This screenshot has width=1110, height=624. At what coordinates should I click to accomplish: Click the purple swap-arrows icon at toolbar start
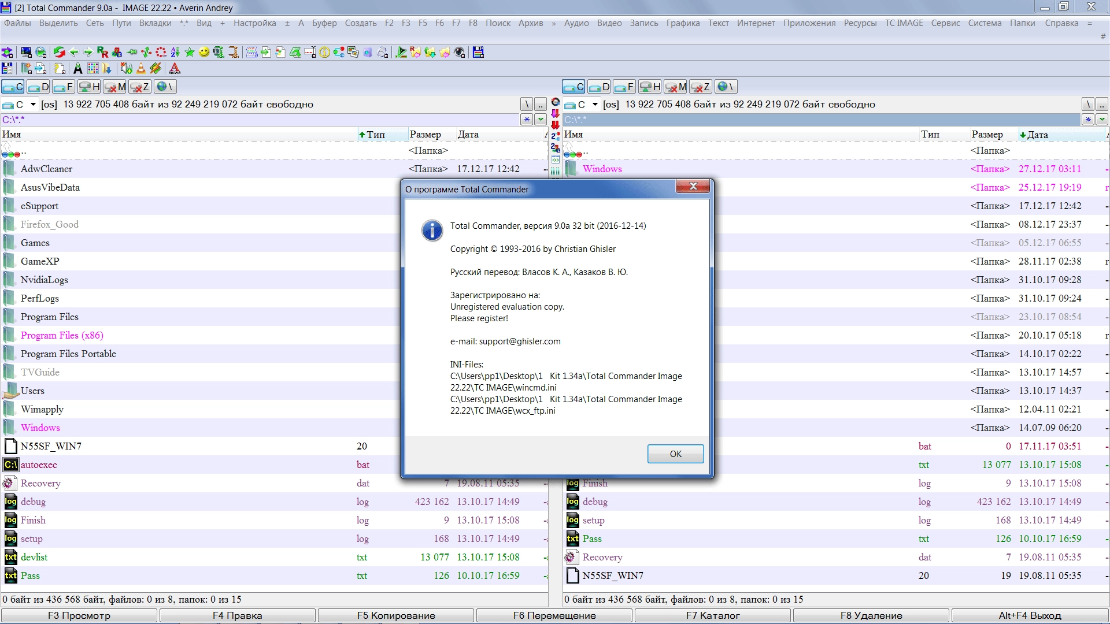(7, 52)
